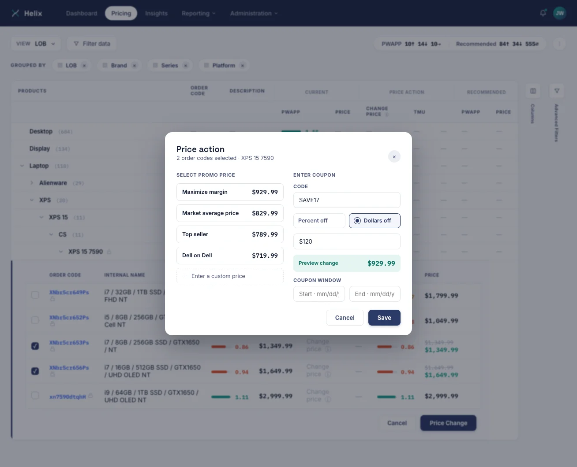The width and height of the screenshot is (577, 467).
Task: Click plus icon for custom price
Action: 185,276
